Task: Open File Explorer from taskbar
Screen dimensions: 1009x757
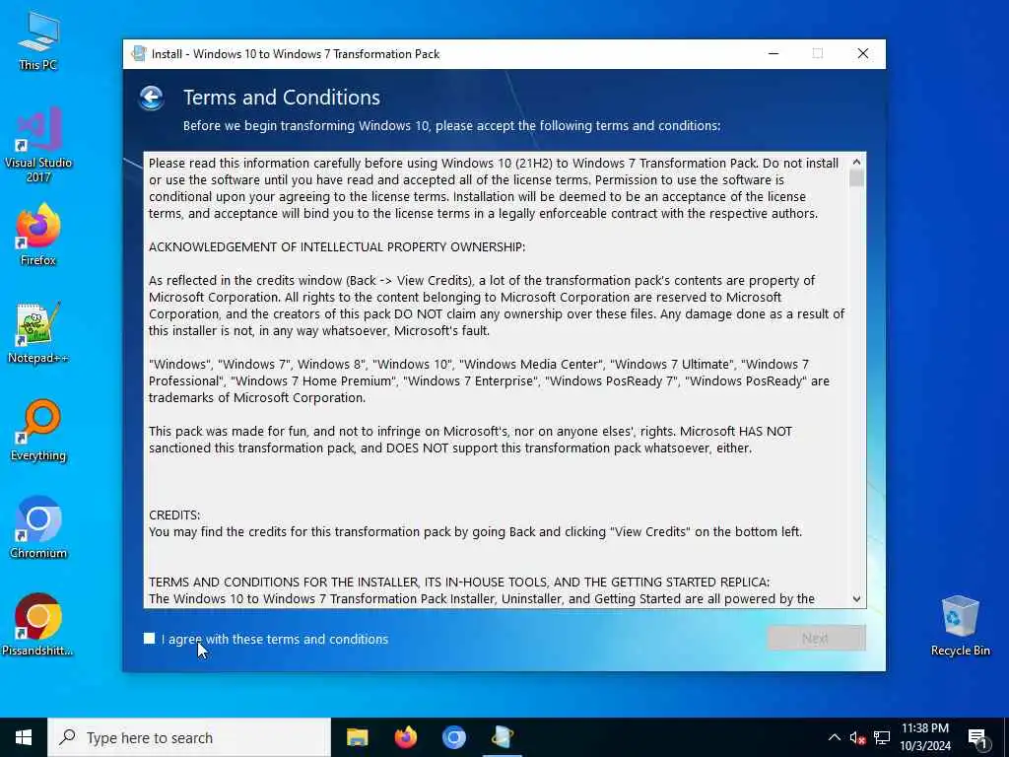Action: (357, 737)
